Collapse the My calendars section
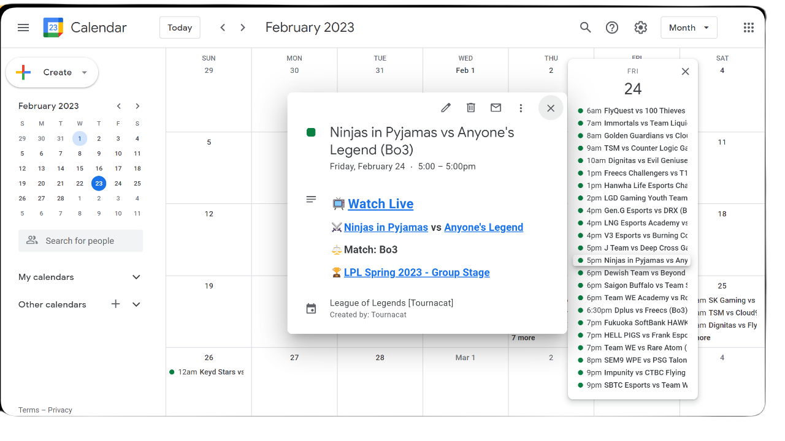 click(x=136, y=277)
